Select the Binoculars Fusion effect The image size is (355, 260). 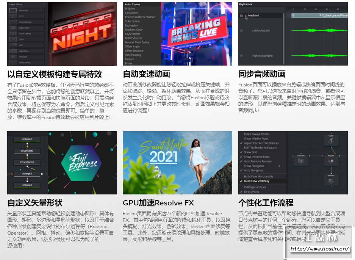click(x=13, y=10)
